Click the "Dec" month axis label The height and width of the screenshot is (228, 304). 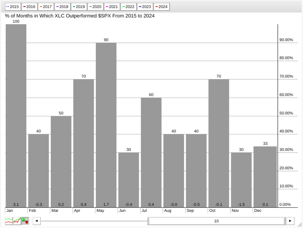[x=258, y=211]
